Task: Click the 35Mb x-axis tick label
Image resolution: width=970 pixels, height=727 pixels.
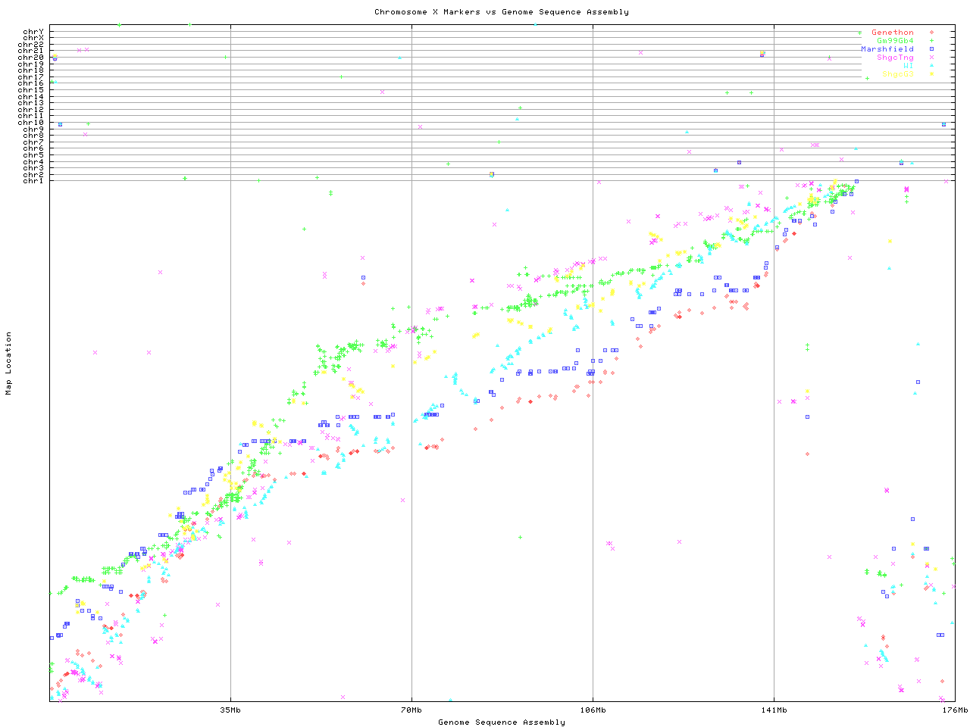Action: point(230,710)
